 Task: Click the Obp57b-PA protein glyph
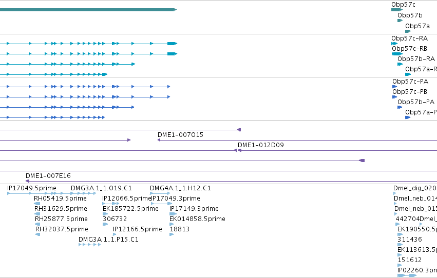tap(400, 107)
